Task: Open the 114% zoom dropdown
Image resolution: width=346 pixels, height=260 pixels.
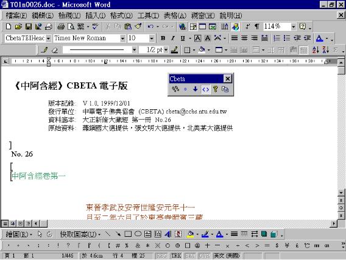Action: [293, 27]
